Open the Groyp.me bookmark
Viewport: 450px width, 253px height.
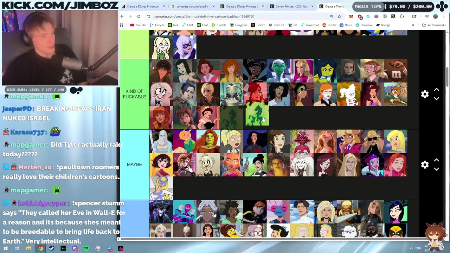[238, 25]
